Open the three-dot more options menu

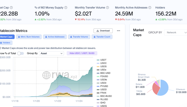coord(118,31)
